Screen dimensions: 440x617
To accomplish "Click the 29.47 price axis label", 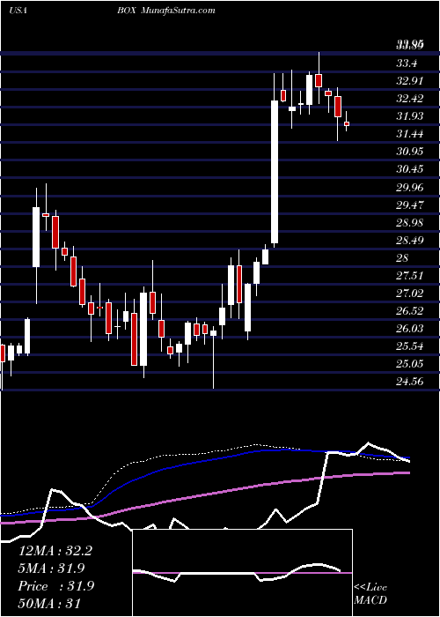I will [410, 205].
